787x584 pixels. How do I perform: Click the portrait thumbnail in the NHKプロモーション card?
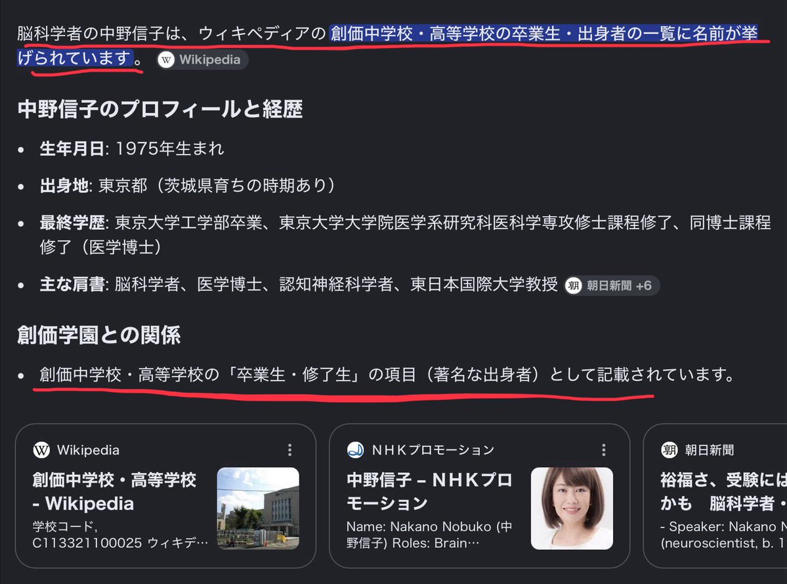[x=572, y=508]
